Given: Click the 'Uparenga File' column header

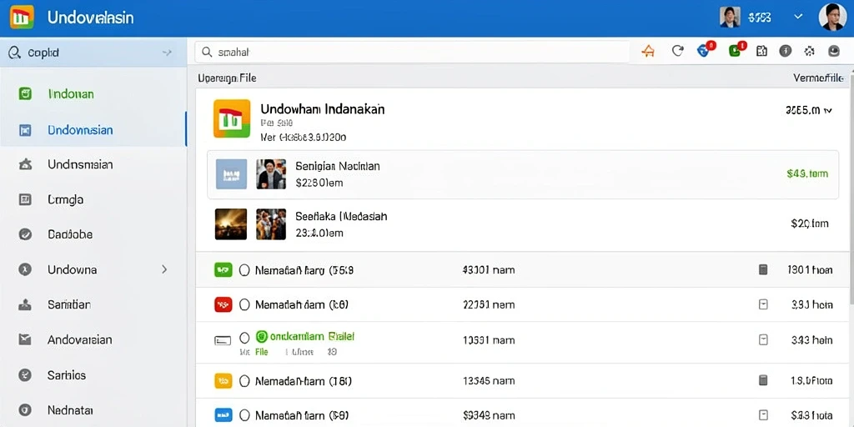Looking at the screenshot, I should 227,78.
